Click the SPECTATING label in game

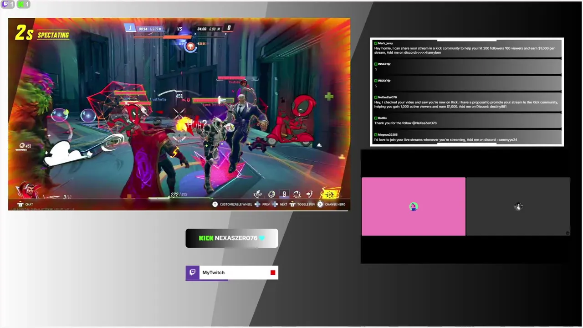(x=53, y=35)
